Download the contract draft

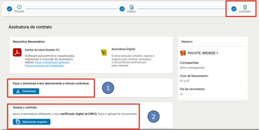point(26,91)
